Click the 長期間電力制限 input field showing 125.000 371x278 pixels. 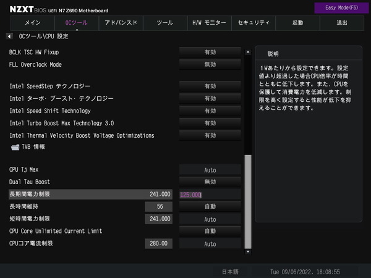pos(210,195)
